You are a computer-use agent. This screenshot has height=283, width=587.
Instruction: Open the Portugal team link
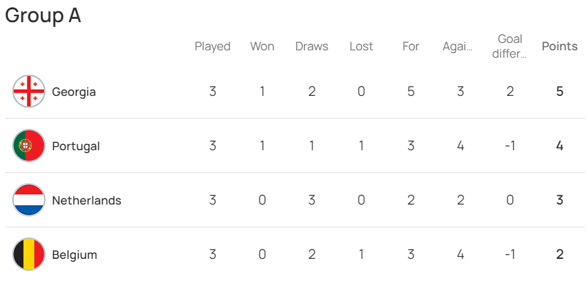tap(76, 146)
